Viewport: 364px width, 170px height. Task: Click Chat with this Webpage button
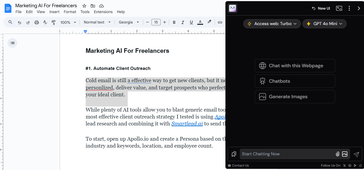pyautogui.click(x=295, y=66)
